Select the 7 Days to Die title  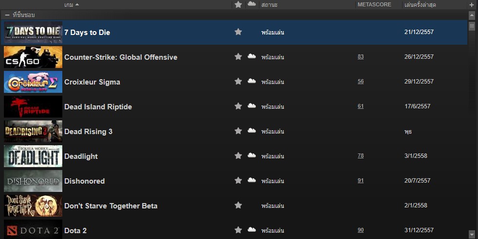(87, 33)
